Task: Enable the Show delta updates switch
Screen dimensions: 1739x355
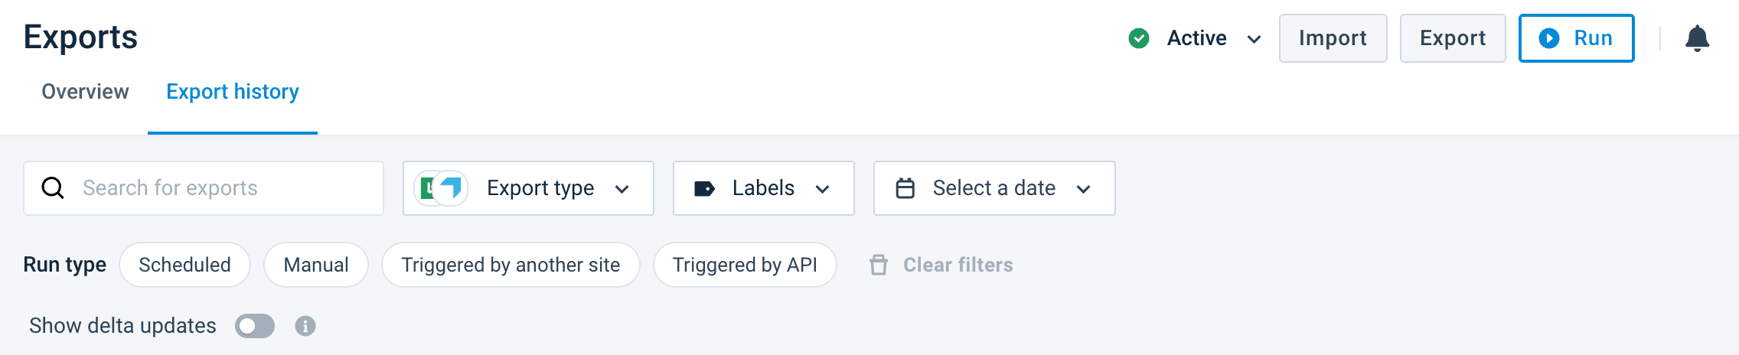Action: coord(255,326)
